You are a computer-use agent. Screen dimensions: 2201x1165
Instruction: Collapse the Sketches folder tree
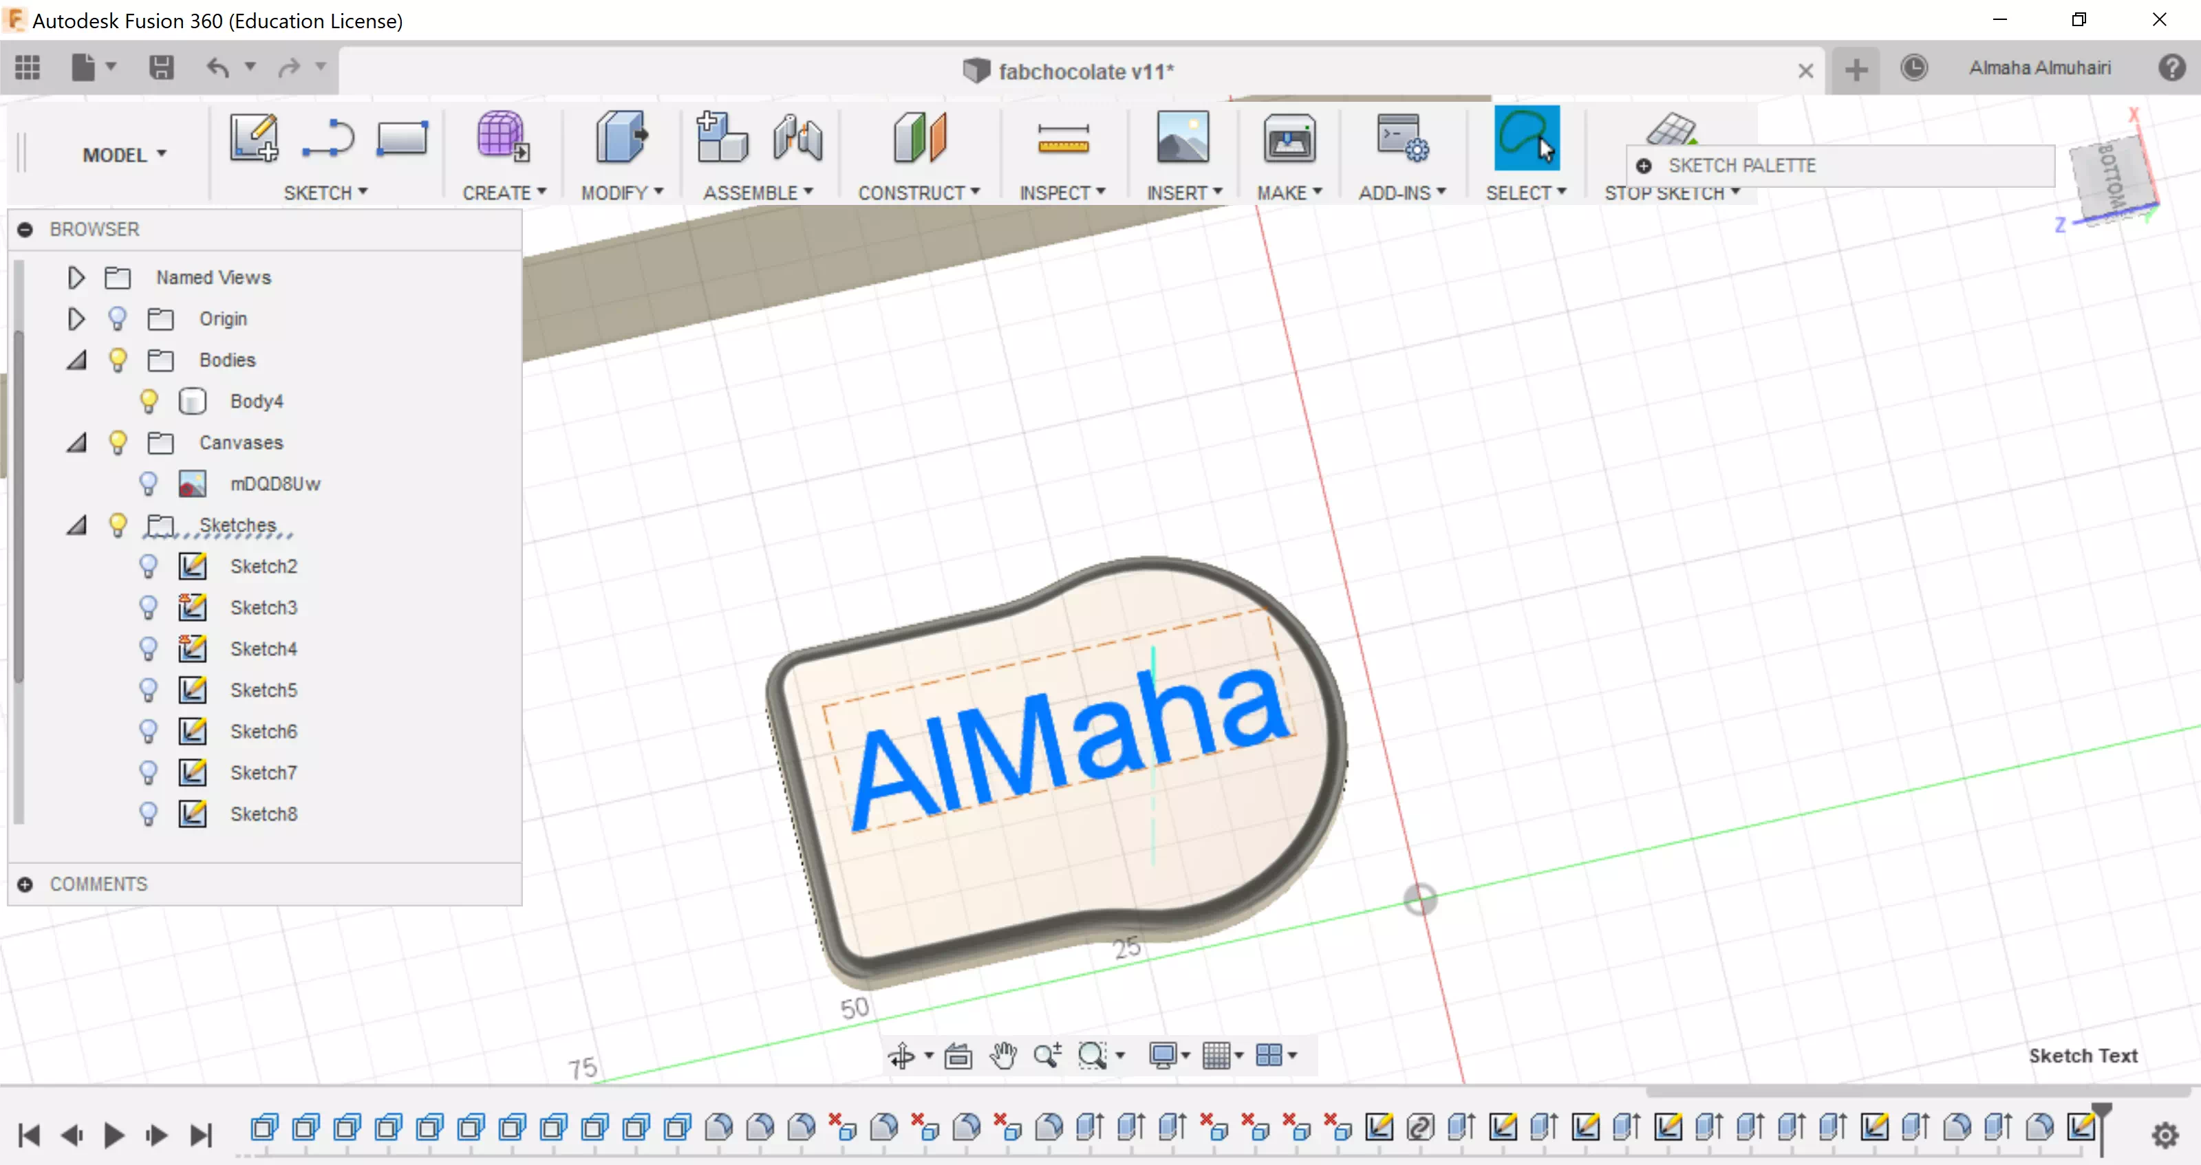click(76, 525)
